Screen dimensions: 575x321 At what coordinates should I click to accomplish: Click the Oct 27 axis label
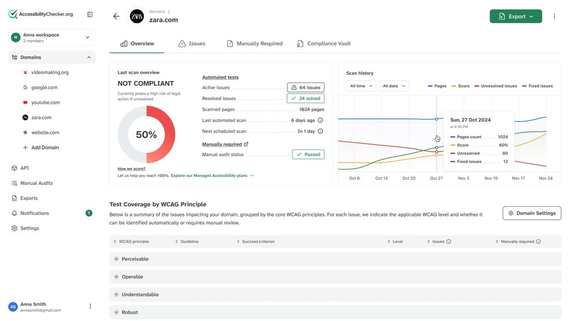pyautogui.click(x=436, y=178)
